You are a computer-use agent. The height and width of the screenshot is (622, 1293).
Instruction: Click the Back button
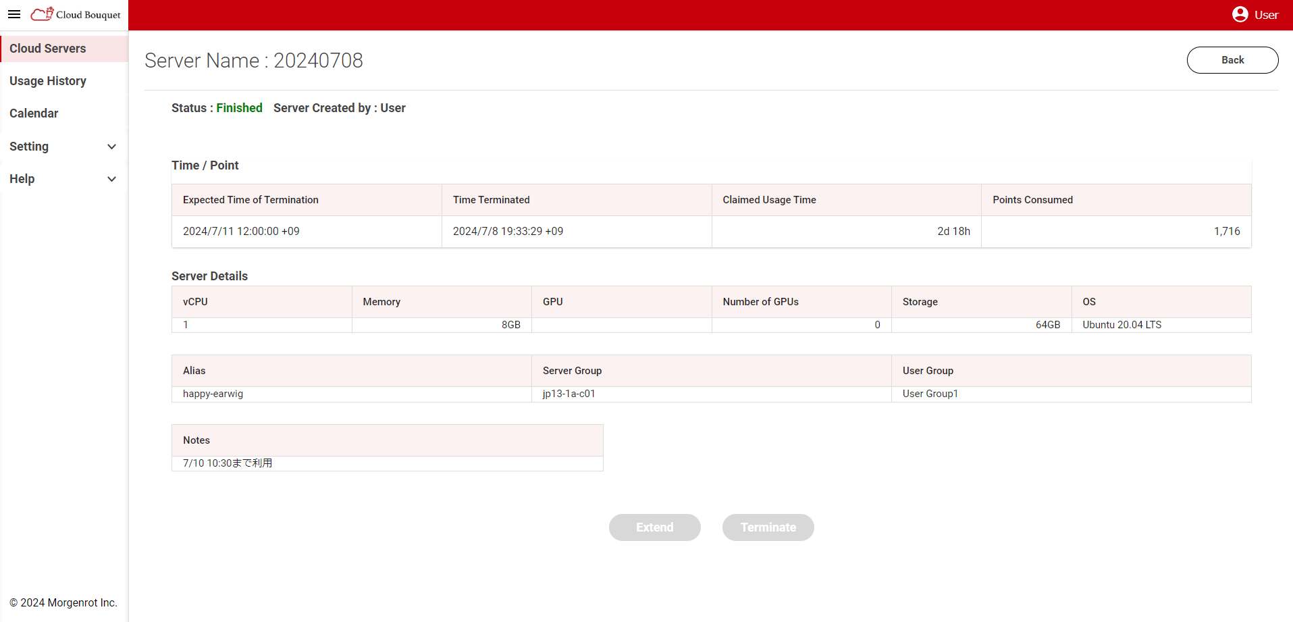(1232, 60)
